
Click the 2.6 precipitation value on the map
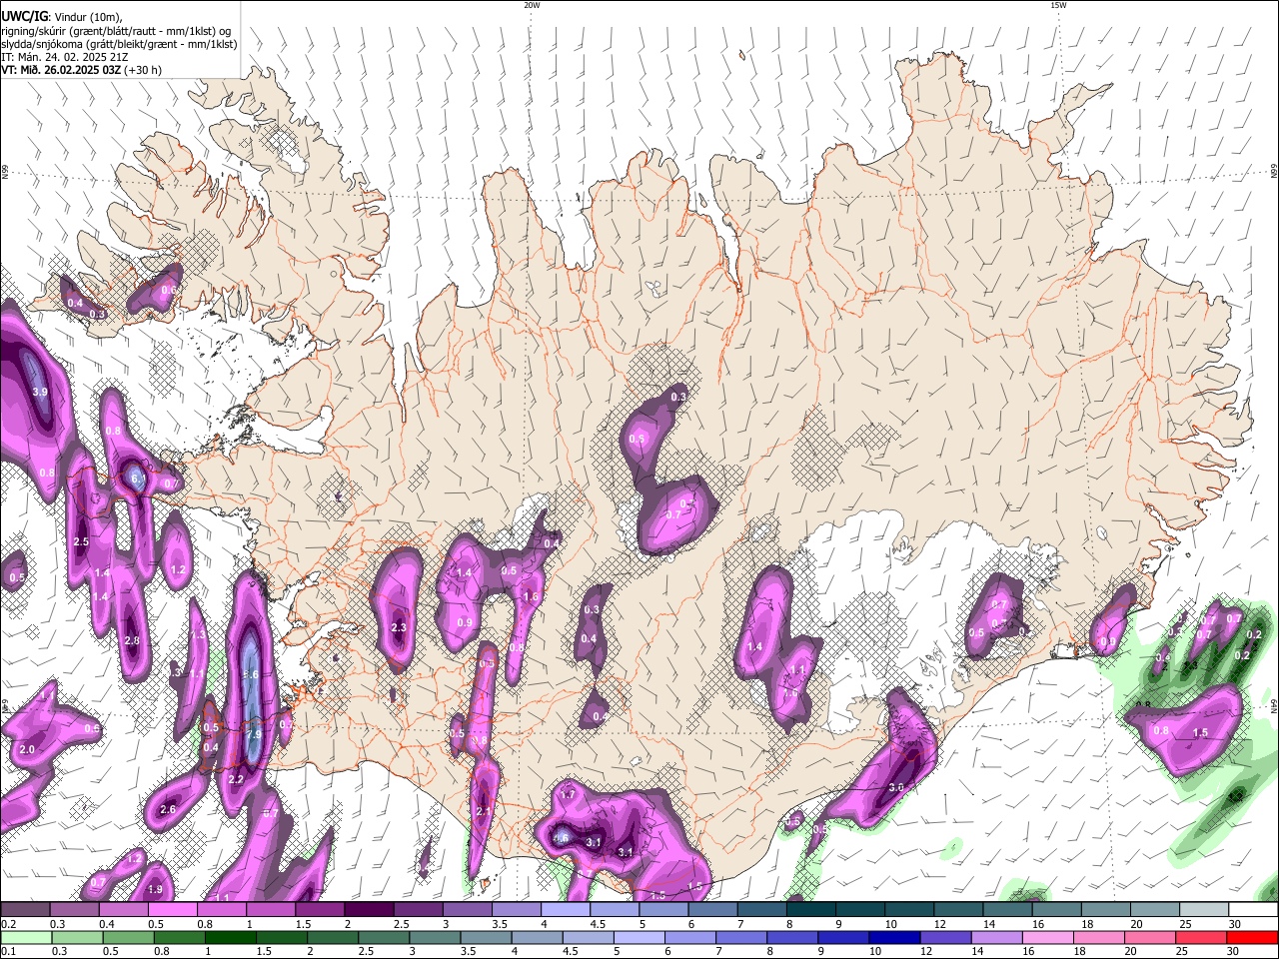(168, 809)
